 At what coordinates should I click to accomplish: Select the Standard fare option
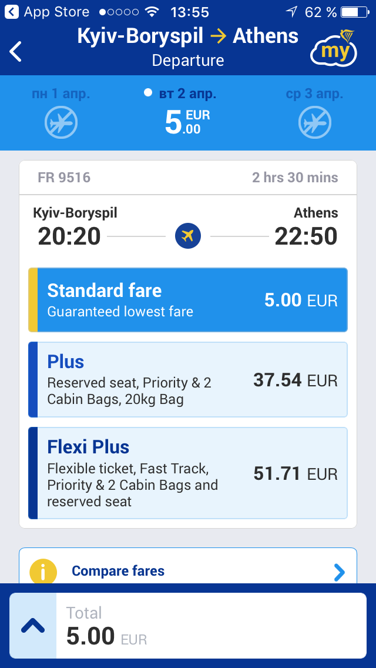(x=188, y=300)
